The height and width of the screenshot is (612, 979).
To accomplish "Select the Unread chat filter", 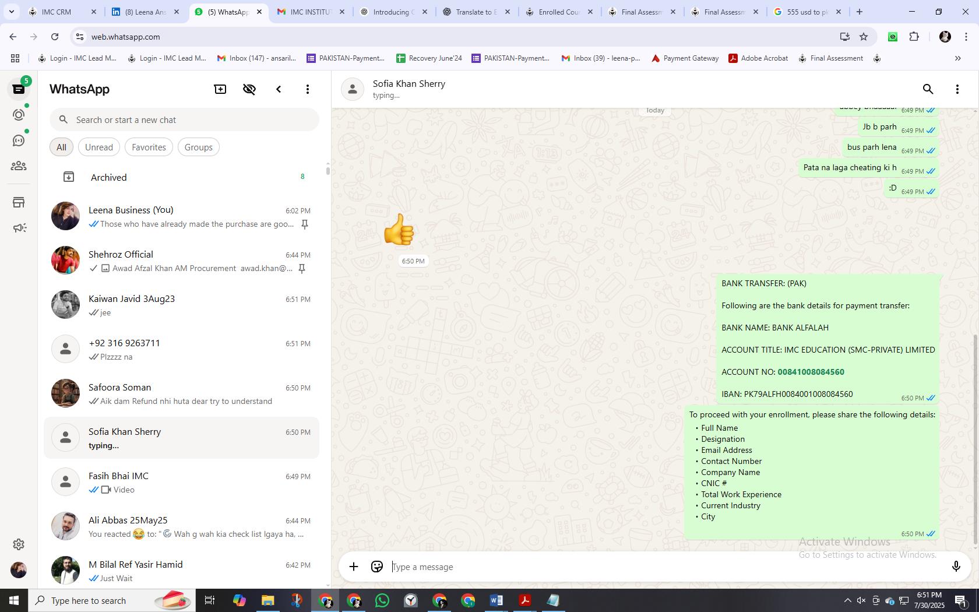I will (x=99, y=147).
